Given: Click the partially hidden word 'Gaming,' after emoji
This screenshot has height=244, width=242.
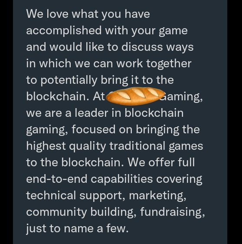Looking at the screenshot, I should (x=183, y=97).
